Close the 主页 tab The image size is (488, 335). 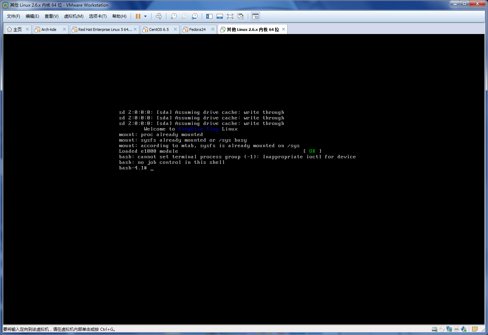27,29
